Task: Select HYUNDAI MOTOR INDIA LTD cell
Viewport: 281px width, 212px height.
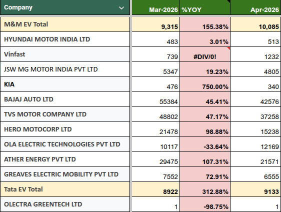Action: [x=65, y=39]
